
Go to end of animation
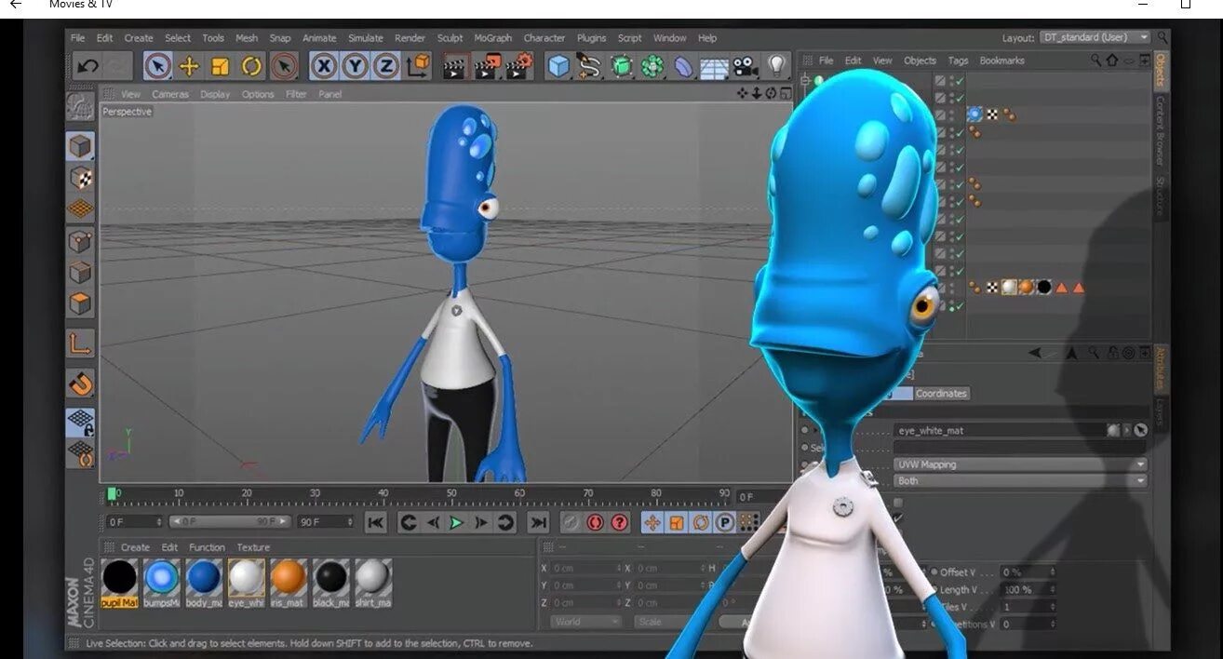coord(538,523)
